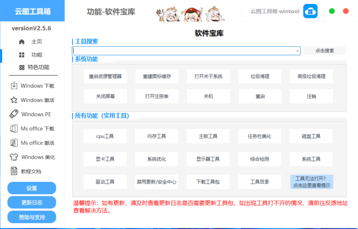Click the green circle window button
Screen dimensions: 358x229
point(332,11)
